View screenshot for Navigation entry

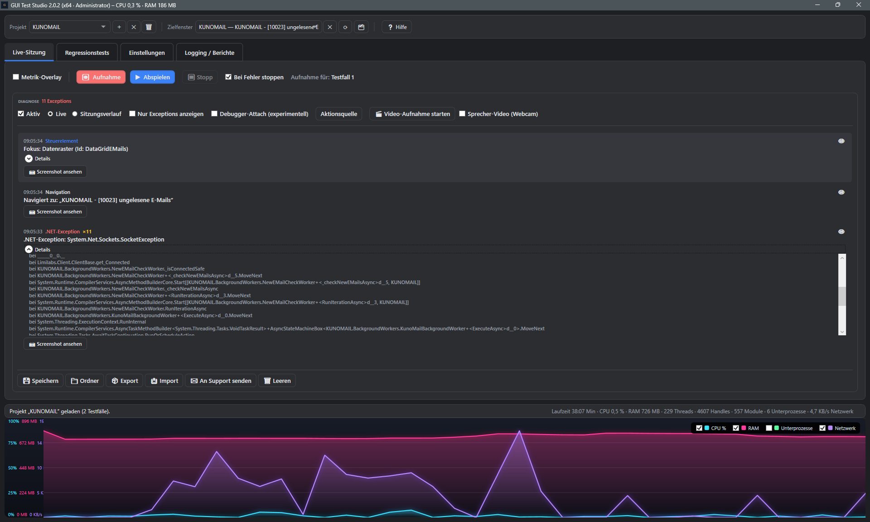55,212
